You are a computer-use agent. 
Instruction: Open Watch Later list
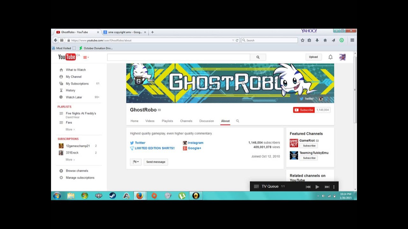[x=74, y=97]
